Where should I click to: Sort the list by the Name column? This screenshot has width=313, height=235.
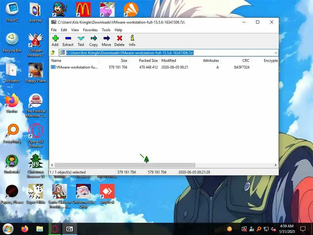pos(74,61)
